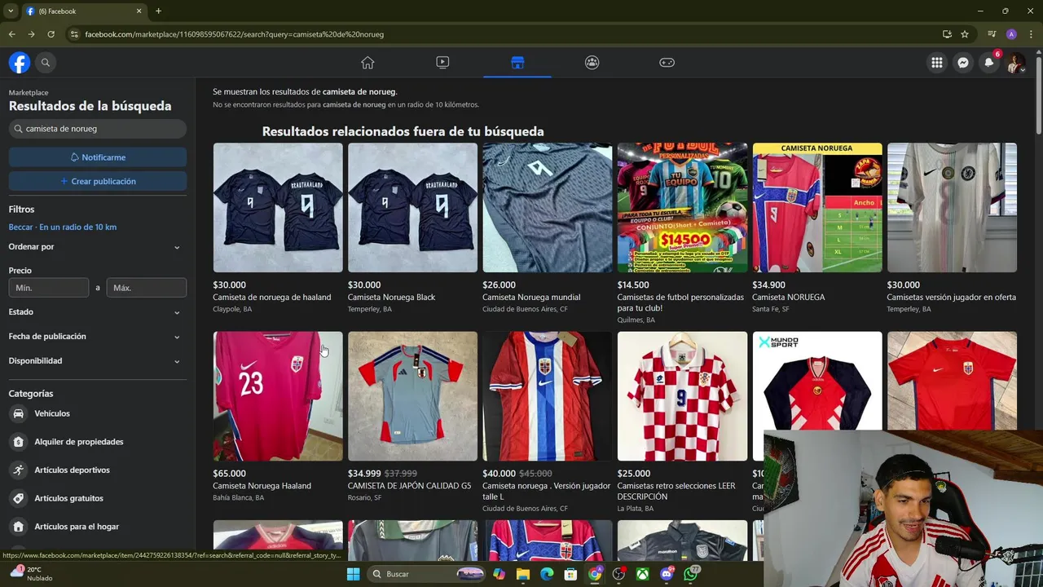
Task: Open Windows Start menu
Action: click(353, 574)
